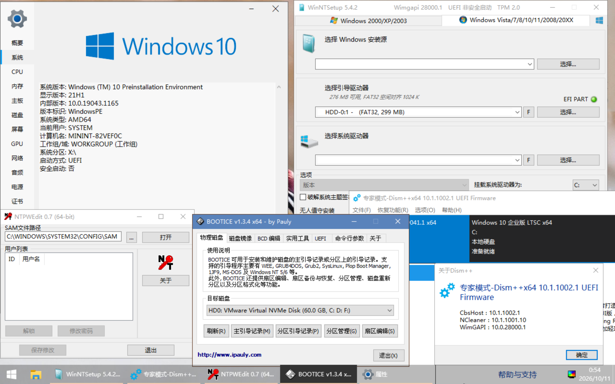Open the 版本 edition dropdown
This screenshot has width=615, height=384.
coord(384,185)
